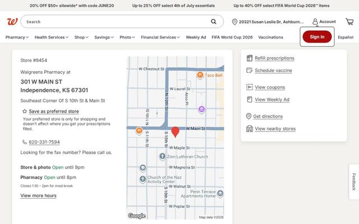Click the Get directions pin icon
359x224 pixels.
coord(248,116)
